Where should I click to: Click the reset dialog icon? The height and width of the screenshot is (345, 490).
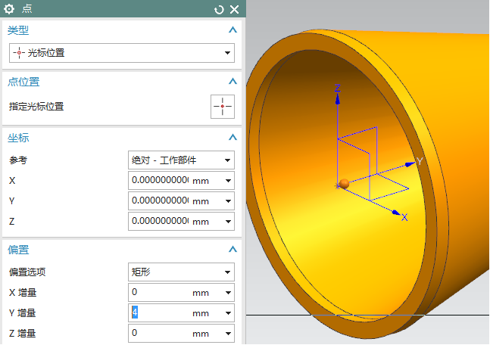pyautogui.click(x=220, y=9)
